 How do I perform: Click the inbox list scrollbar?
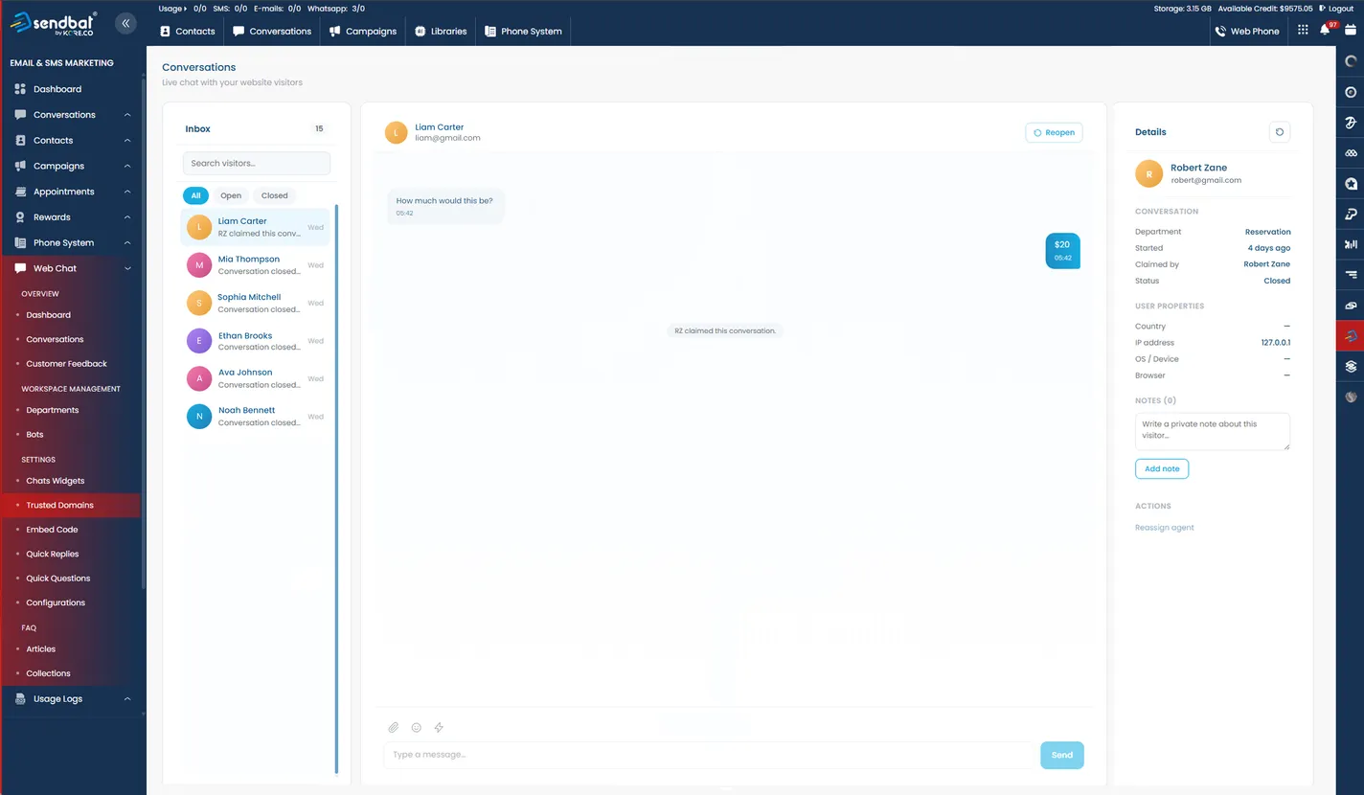[x=336, y=488]
